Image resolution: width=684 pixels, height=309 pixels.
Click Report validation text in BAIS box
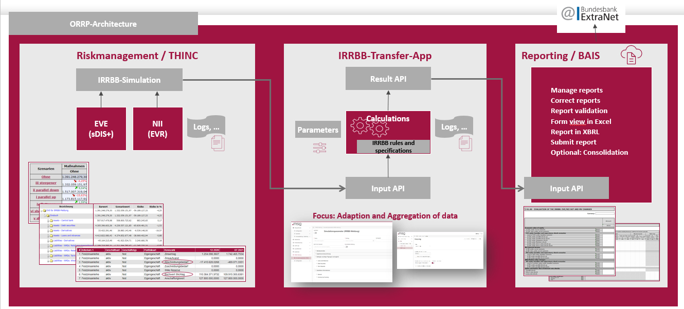579,111
